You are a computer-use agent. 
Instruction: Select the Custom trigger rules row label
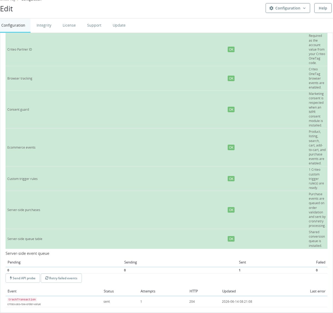(x=22, y=179)
